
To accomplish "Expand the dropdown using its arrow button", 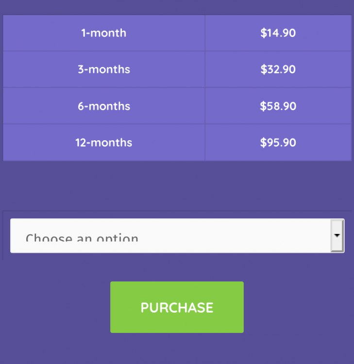I will 337,235.
